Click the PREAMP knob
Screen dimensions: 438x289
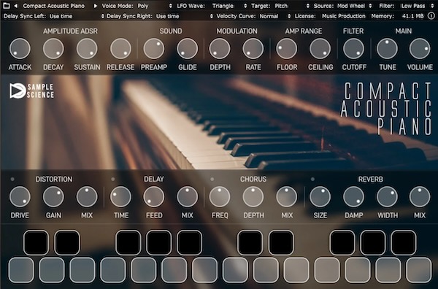tap(154, 49)
